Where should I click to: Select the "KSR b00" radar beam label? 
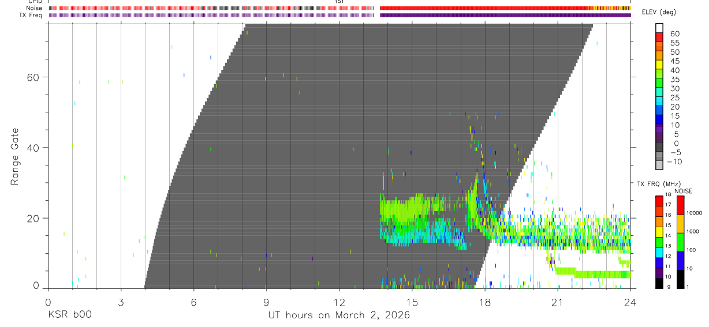click(69, 315)
